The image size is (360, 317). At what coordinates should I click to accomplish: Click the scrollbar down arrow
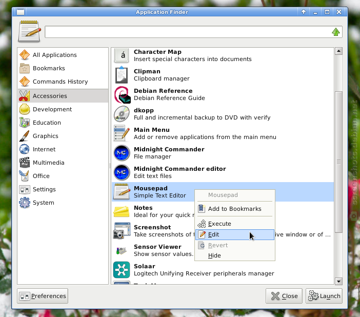coord(338,281)
